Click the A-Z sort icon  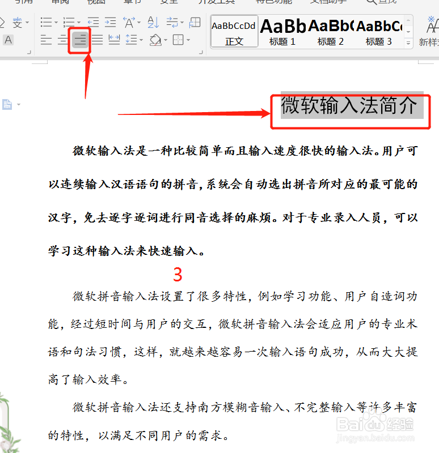[x=153, y=22]
